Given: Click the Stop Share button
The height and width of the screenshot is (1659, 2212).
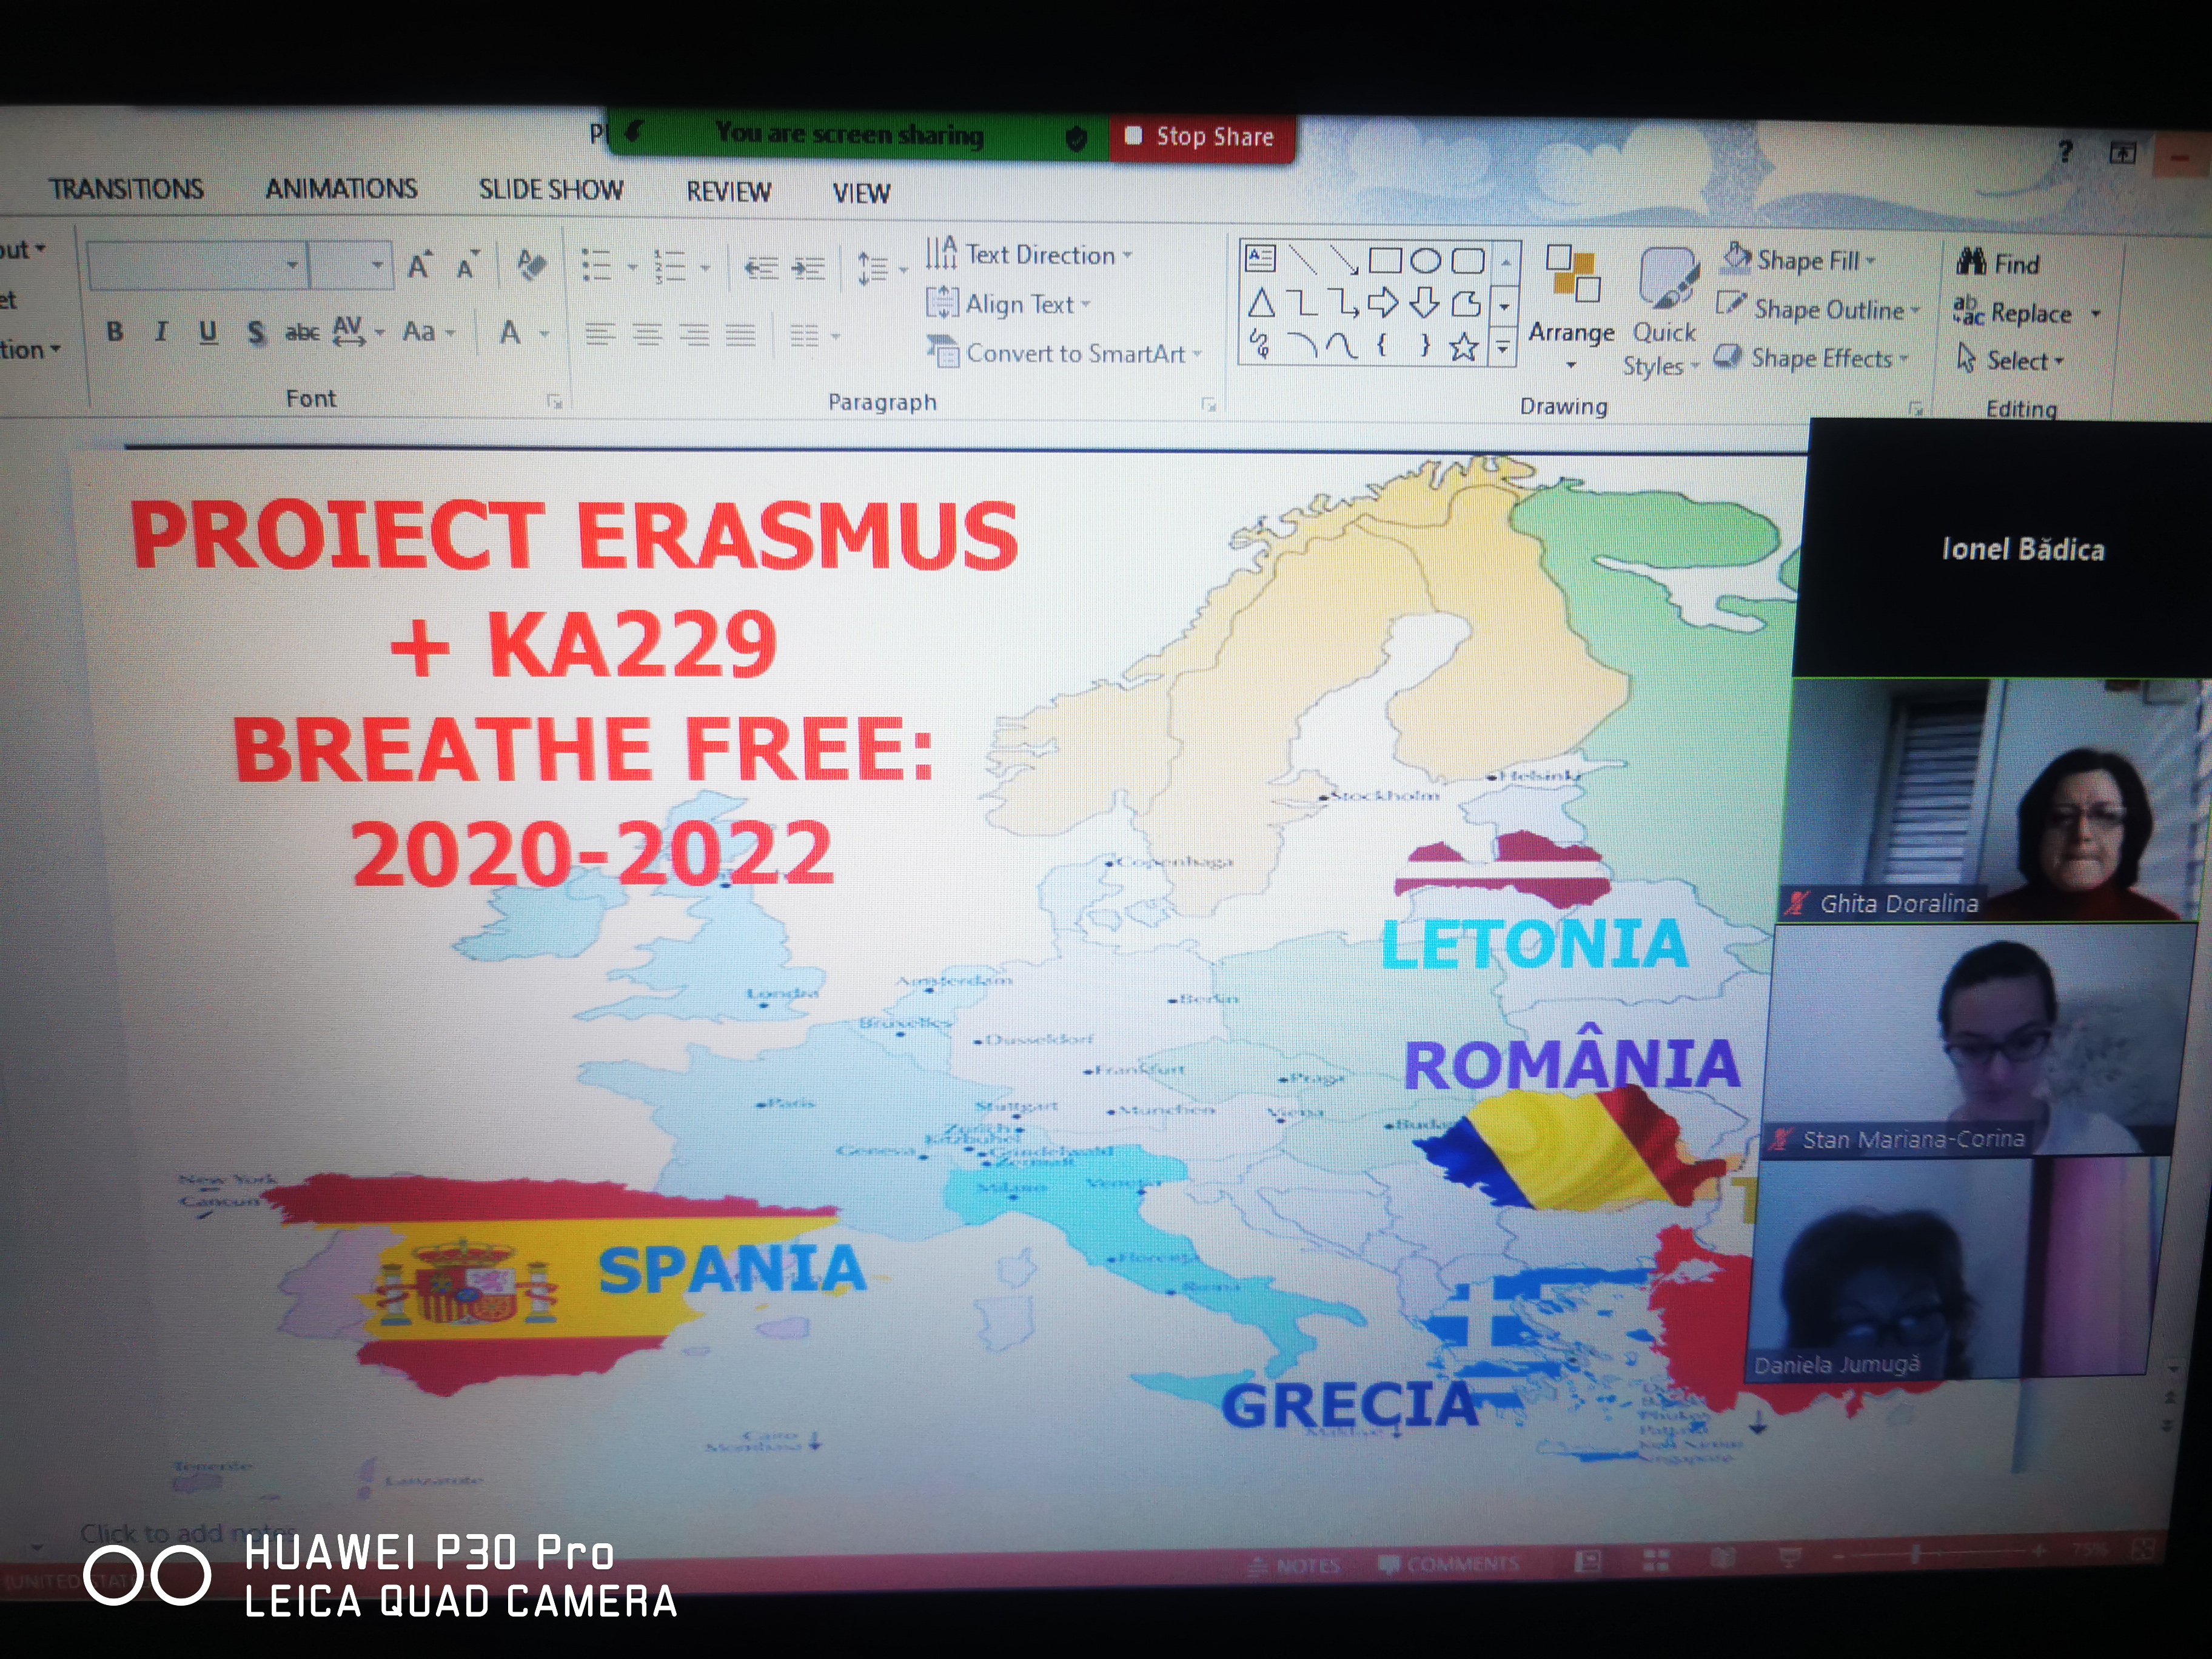Looking at the screenshot, I should 1201,137.
